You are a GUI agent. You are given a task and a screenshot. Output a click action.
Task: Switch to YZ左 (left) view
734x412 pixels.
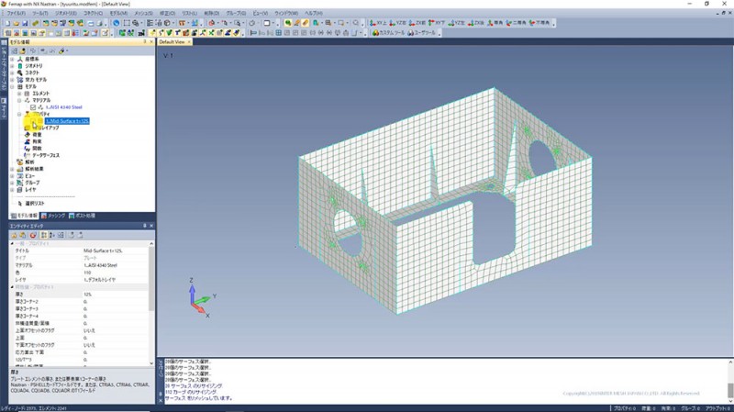click(456, 23)
